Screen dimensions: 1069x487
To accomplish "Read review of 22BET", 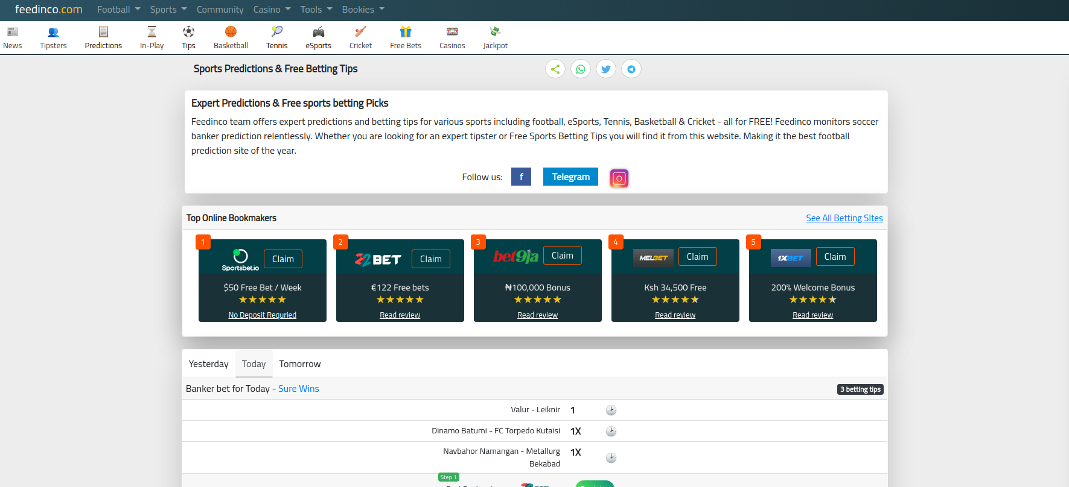I will (x=400, y=315).
